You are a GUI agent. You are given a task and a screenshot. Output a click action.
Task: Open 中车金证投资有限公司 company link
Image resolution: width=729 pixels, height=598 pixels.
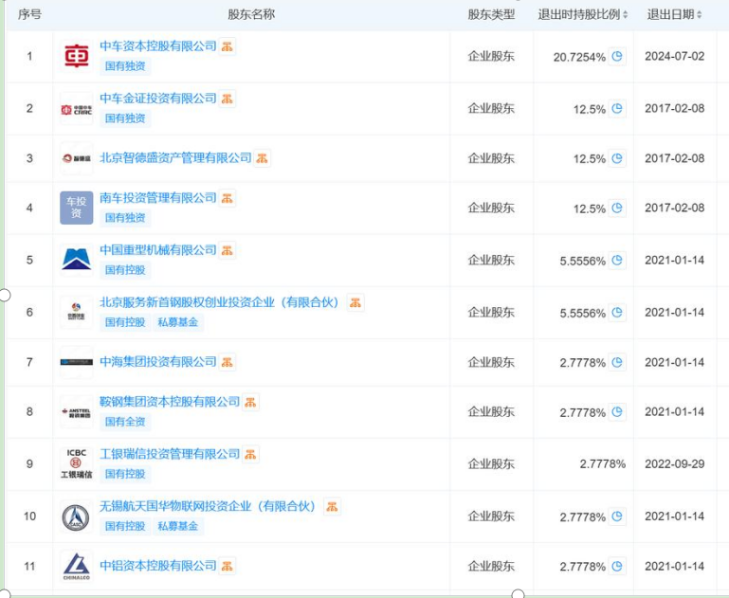158,98
